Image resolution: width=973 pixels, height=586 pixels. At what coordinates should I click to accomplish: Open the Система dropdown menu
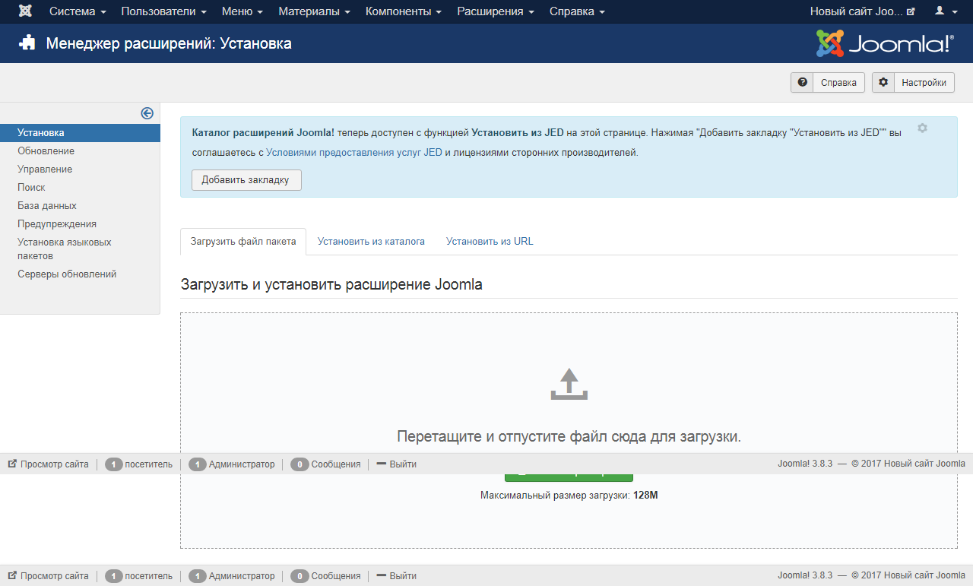click(x=78, y=11)
